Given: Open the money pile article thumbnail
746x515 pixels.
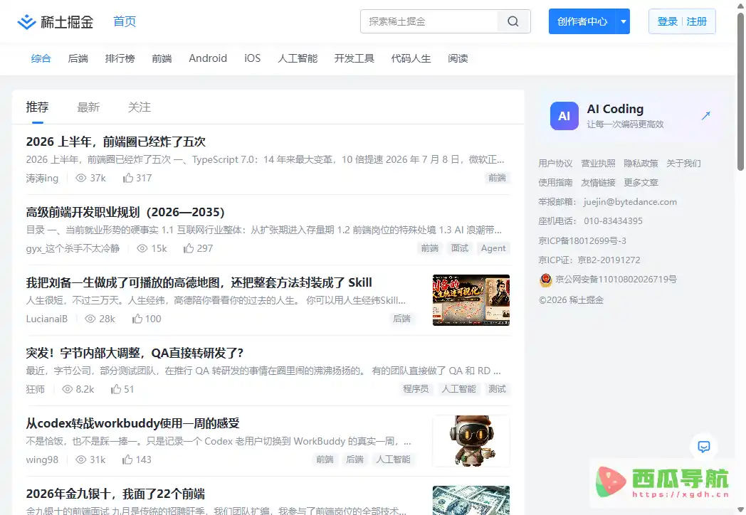Looking at the screenshot, I should coord(471,500).
